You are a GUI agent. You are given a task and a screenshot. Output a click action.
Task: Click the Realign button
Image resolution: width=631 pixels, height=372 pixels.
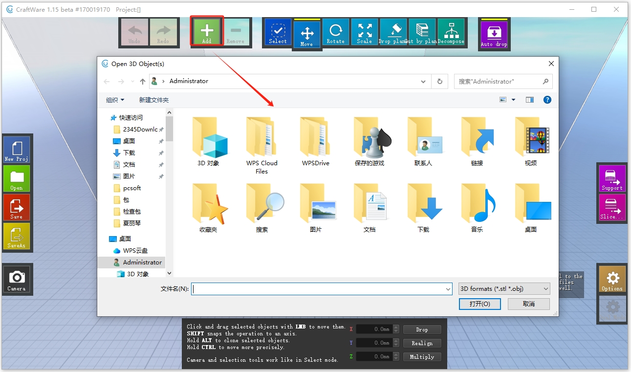tap(422, 343)
